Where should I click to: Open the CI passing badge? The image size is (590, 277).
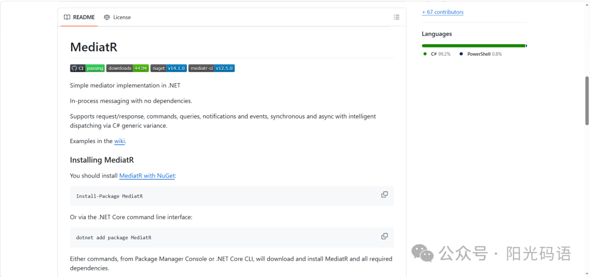click(x=87, y=68)
